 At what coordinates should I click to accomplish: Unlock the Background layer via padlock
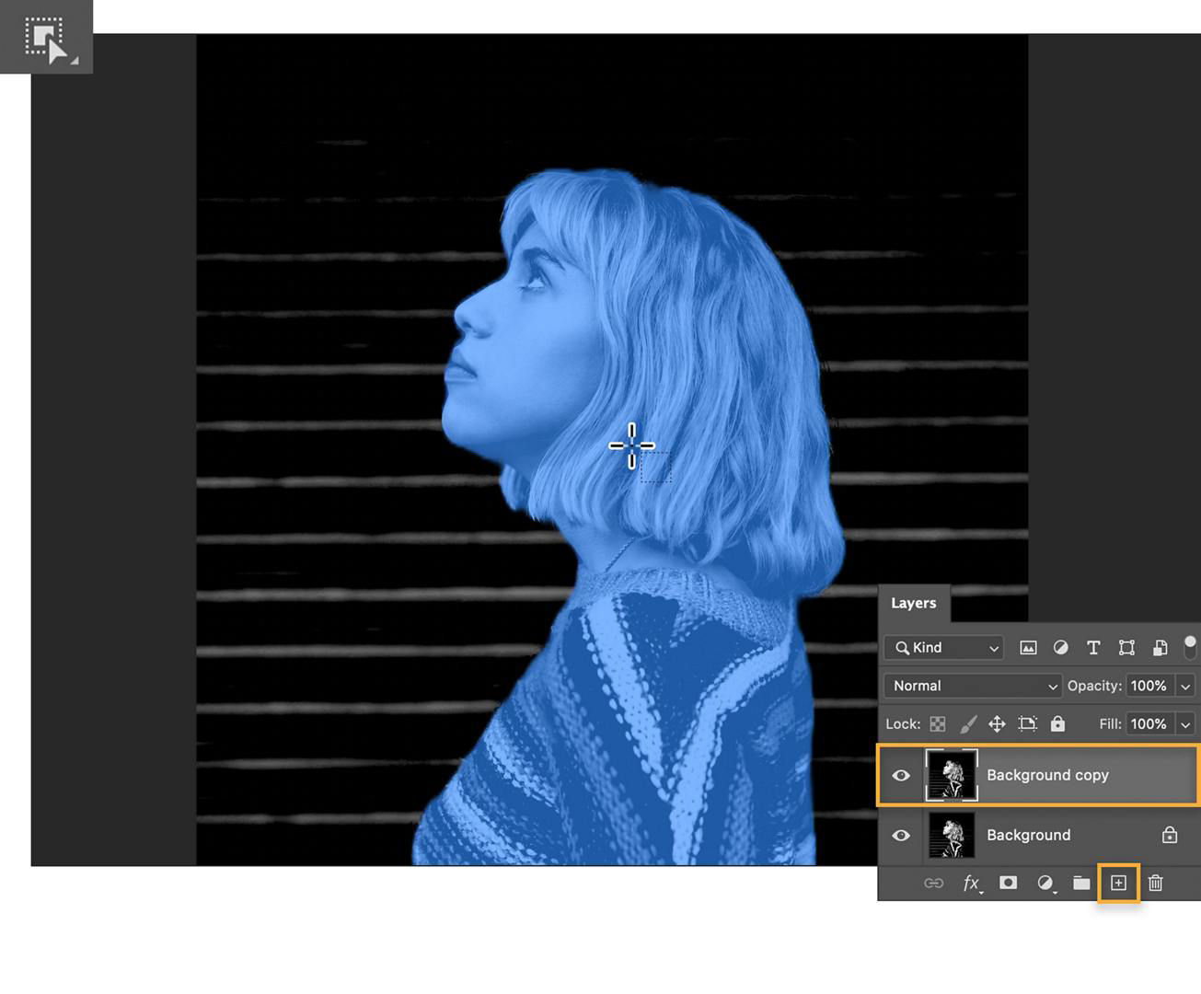tap(1170, 835)
